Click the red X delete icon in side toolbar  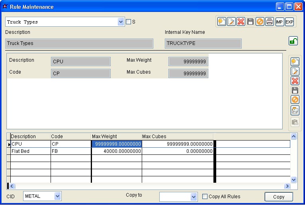(x=295, y=81)
